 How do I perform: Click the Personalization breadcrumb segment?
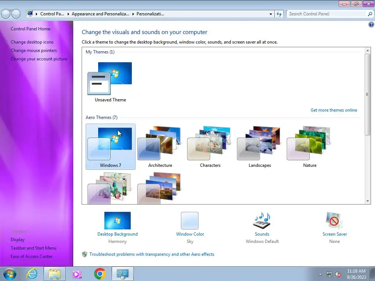pyautogui.click(x=150, y=14)
